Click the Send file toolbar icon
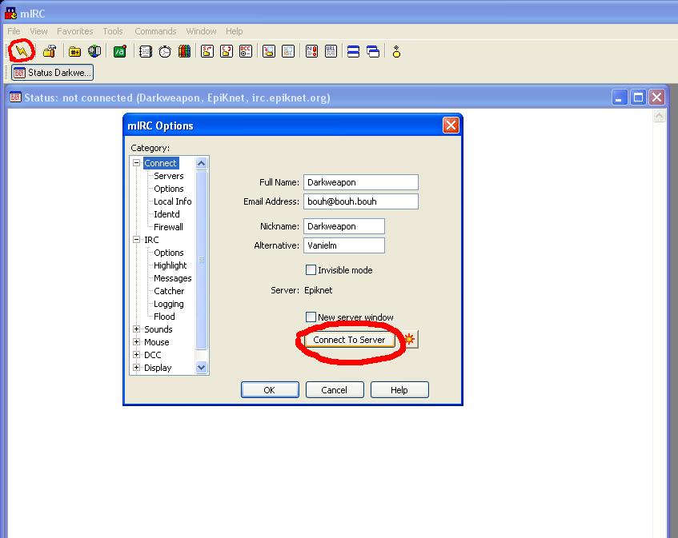 click(x=207, y=51)
